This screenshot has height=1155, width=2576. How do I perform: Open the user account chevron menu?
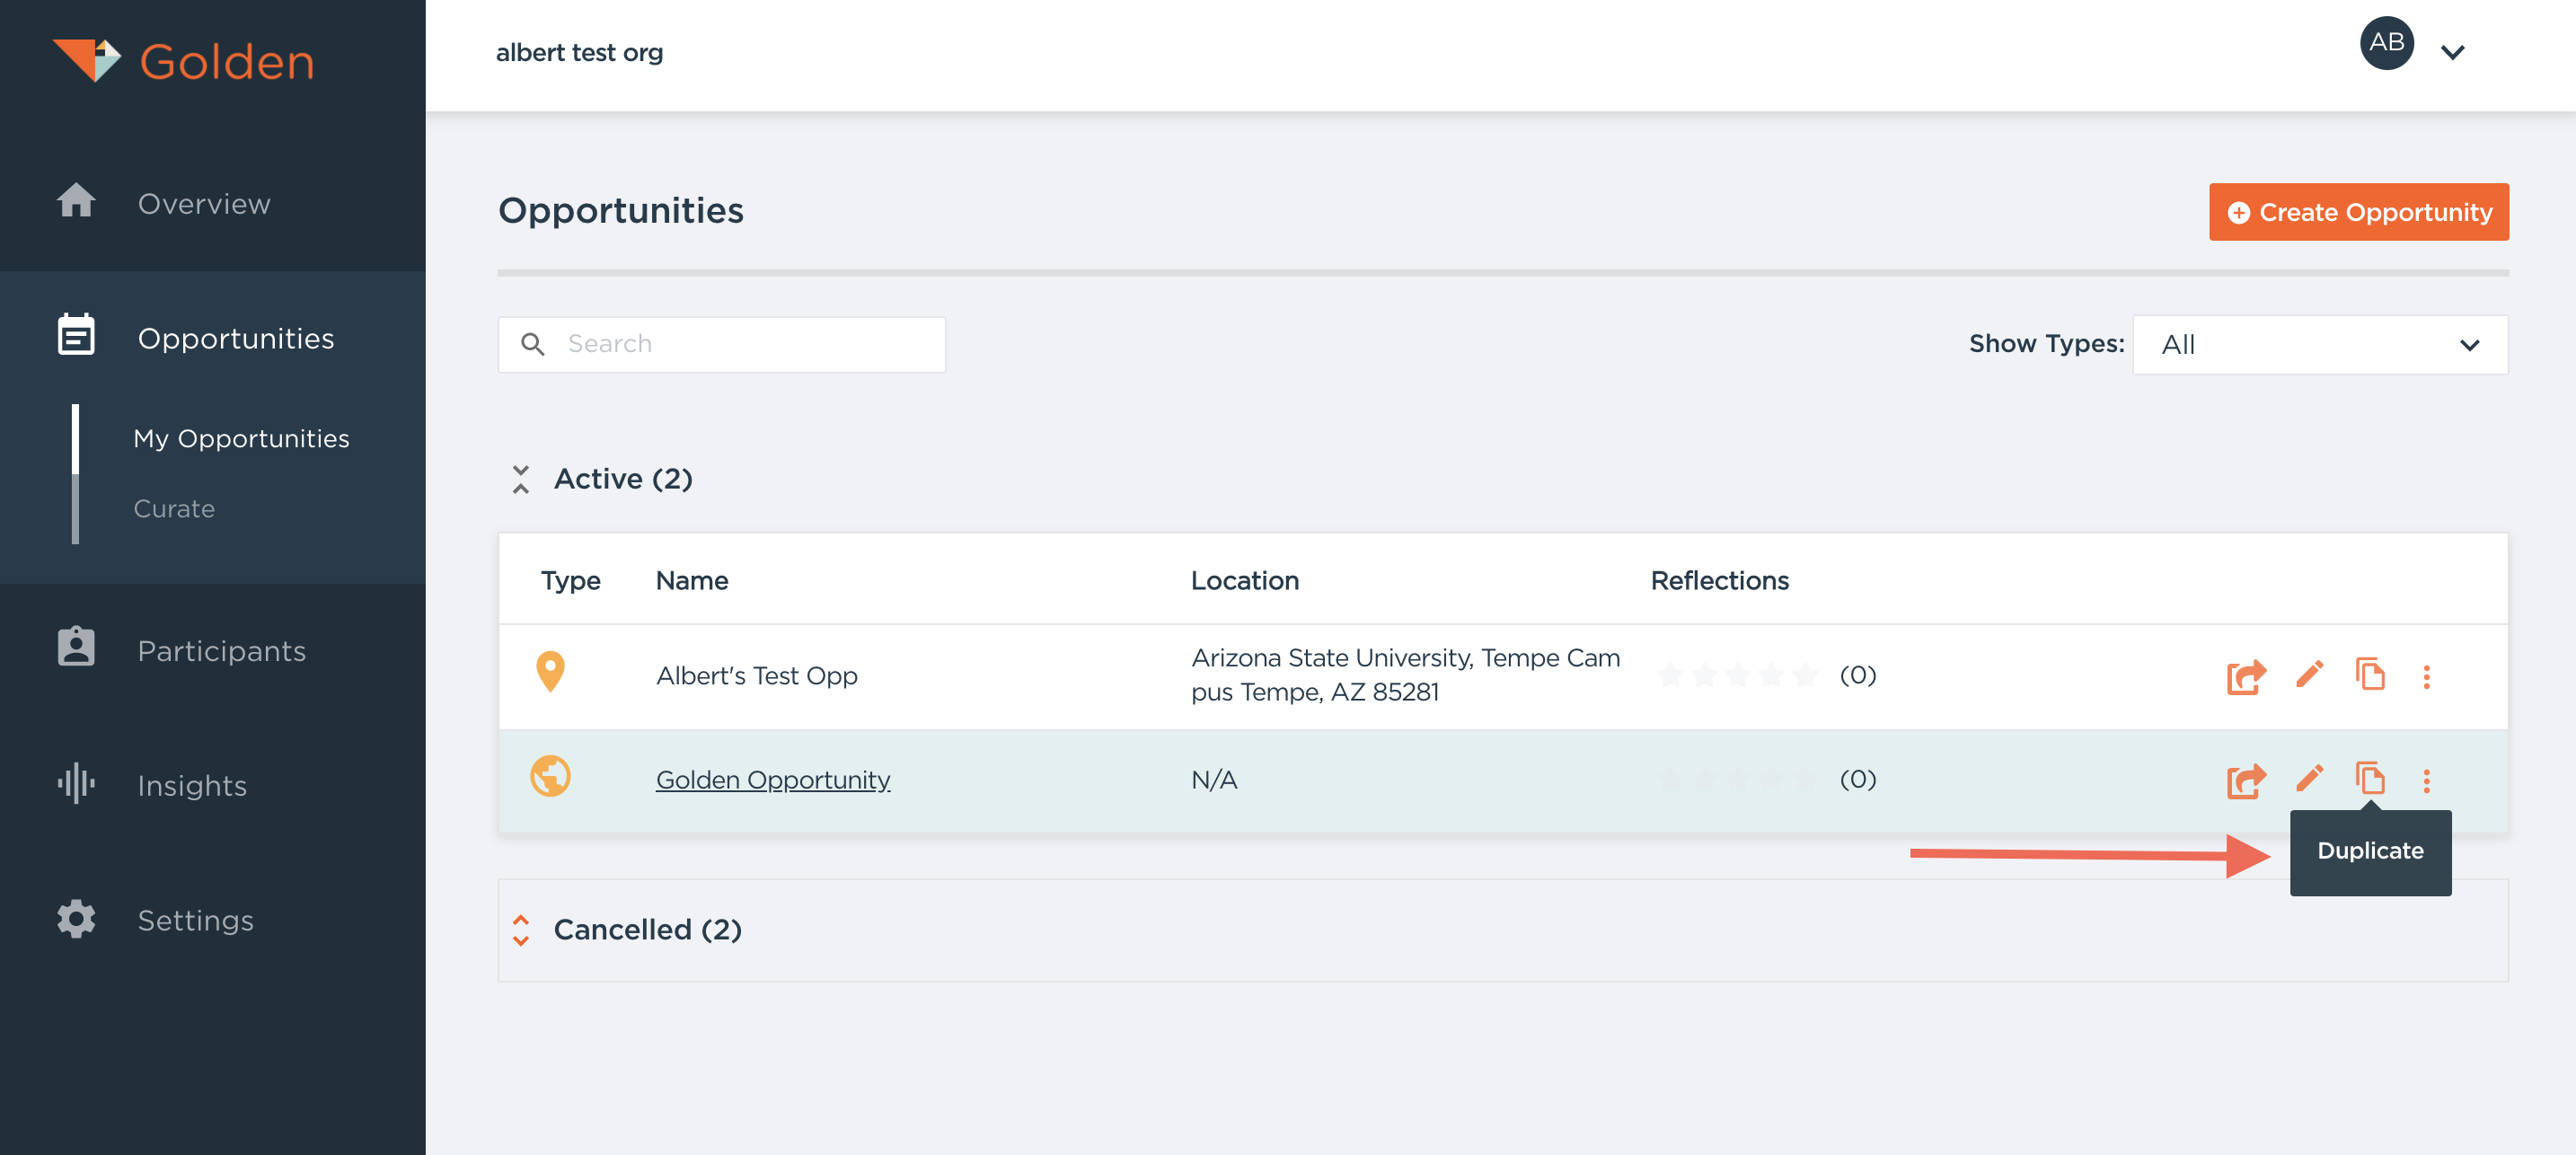point(2452,52)
